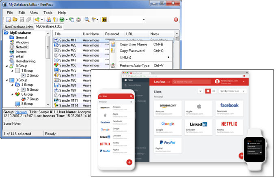The width and height of the screenshot is (276, 179).
Task: Select the Internet group in tree
Action: (x=18, y=52)
